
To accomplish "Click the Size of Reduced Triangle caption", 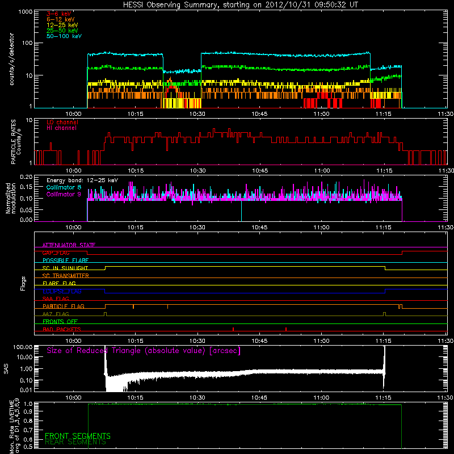I will (x=144, y=351).
